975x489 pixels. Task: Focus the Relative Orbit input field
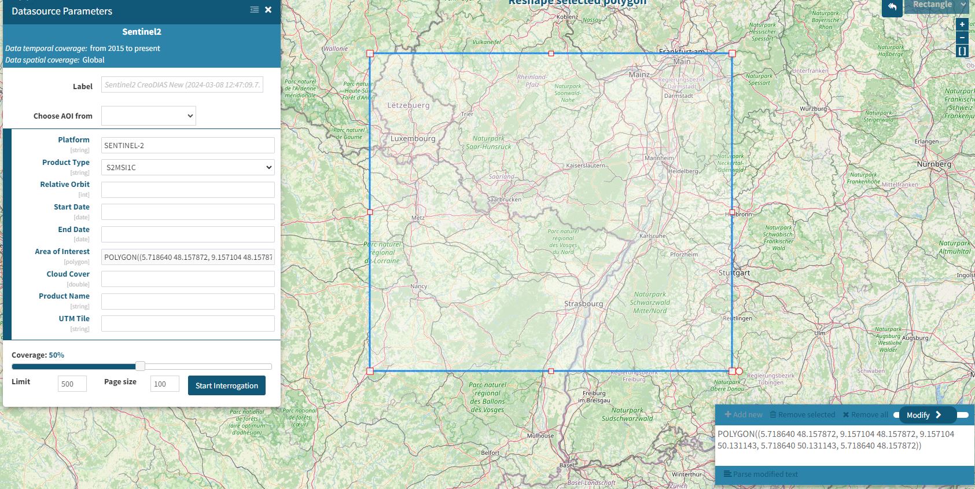pos(188,190)
